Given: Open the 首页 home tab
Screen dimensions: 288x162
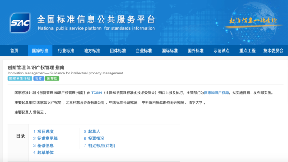Looking at the screenshot, I should pos(14,51).
